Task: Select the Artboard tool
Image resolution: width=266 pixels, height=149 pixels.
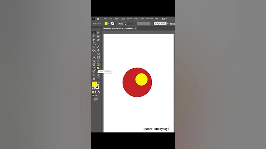Action: point(94,75)
